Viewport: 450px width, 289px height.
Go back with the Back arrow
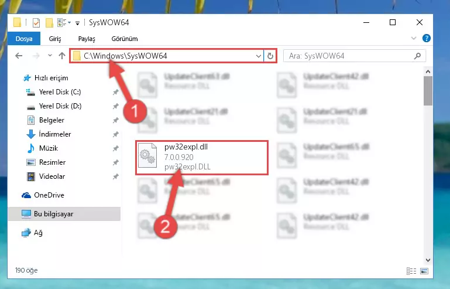[x=19, y=56]
